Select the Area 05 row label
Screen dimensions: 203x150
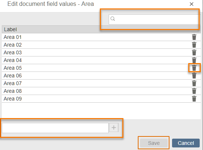click(13, 68)
